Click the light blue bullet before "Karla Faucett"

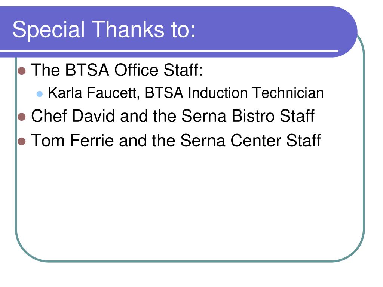(x=40, y=94)
